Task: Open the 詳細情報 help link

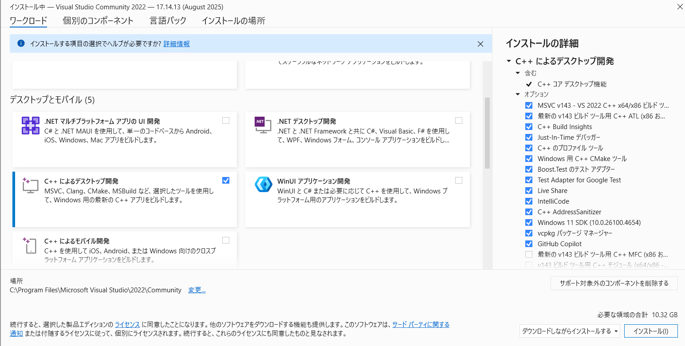Action: (177, 43)
